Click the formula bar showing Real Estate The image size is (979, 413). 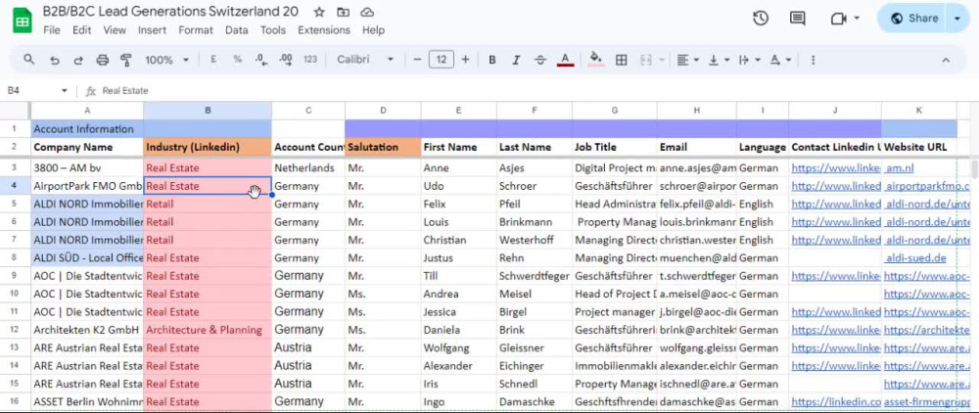pos(536,91)
